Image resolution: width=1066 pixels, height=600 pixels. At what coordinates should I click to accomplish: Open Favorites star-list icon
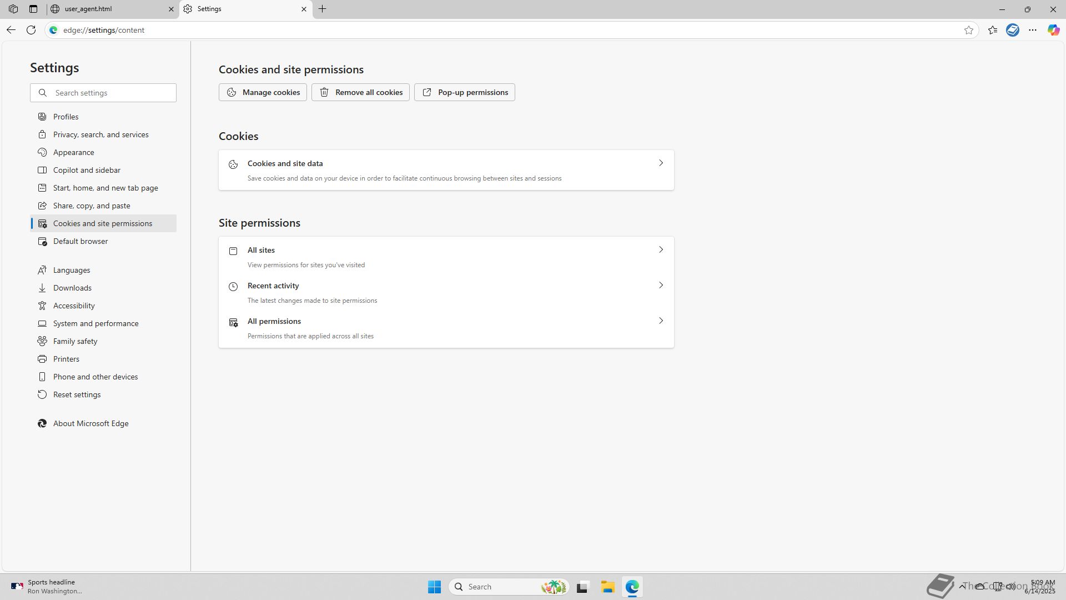(x=993, y=30)
